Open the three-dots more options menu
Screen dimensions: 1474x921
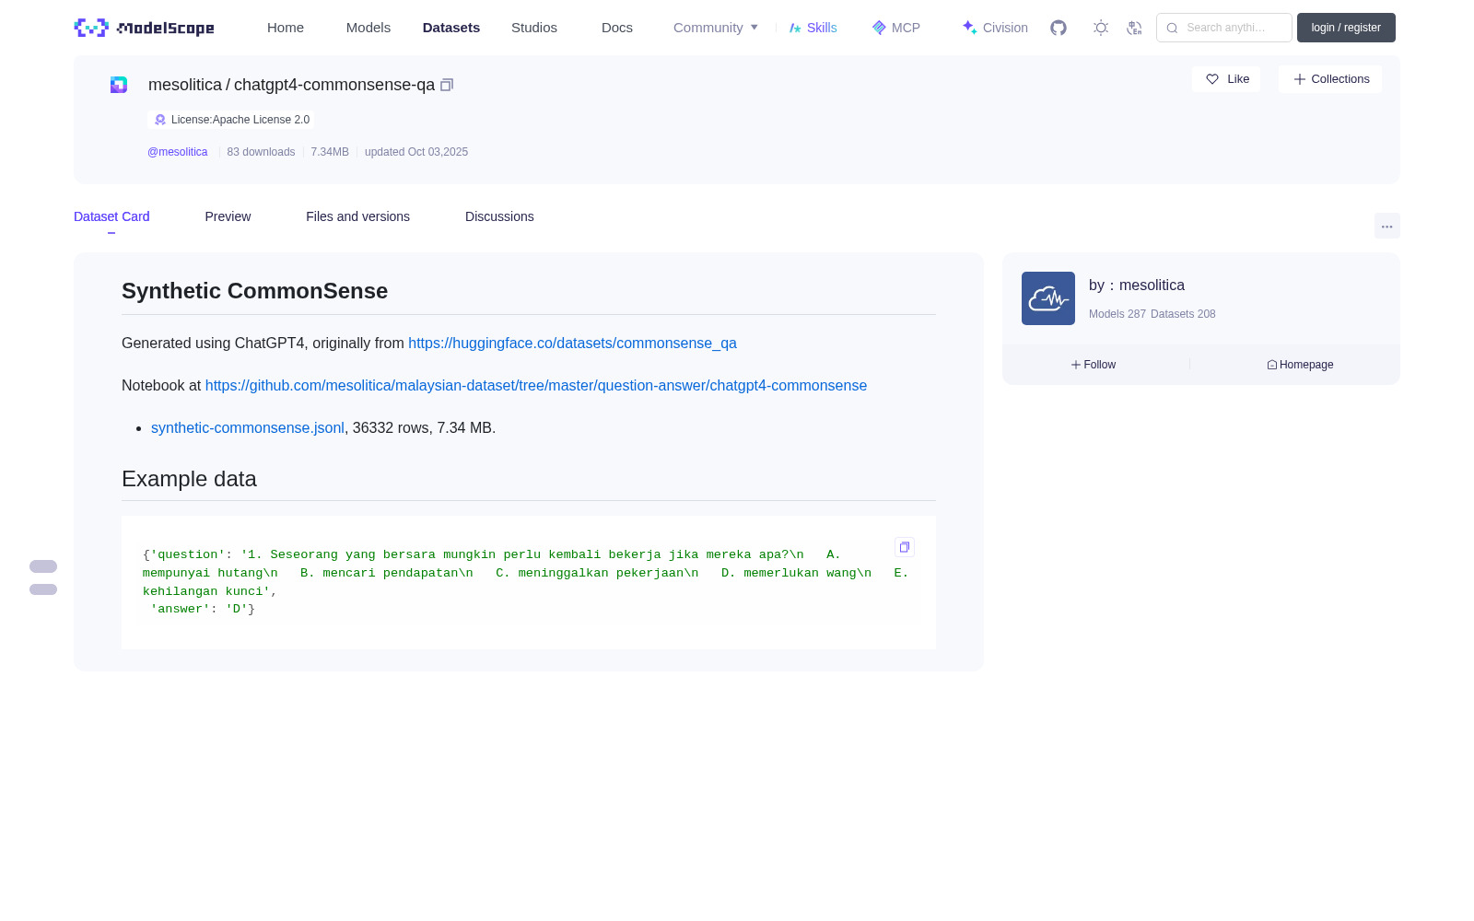coord(1386,226)
